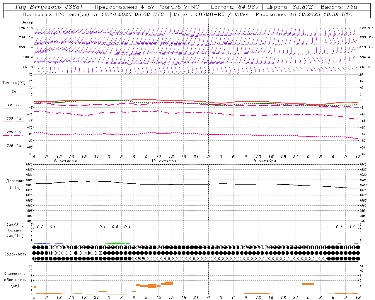Click the Тем-ра(°C) axis label
The image size is (375, 300).
pos(14,83)
